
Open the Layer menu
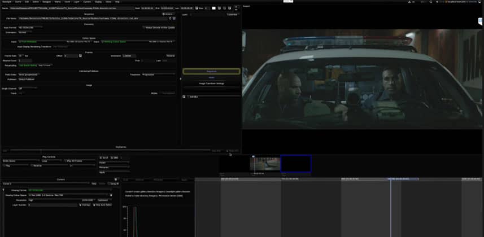click(x=77, y=2)
